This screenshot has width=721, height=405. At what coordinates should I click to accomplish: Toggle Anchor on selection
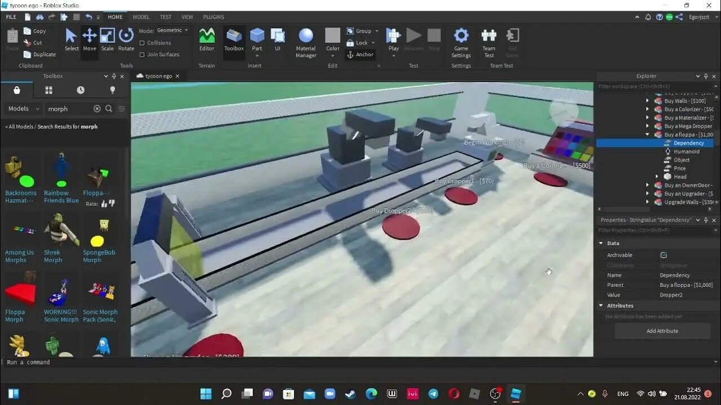[360, 55]
